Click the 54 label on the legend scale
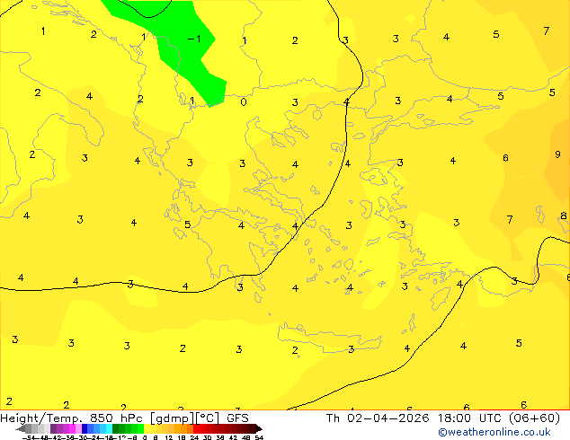 click(259, 437)
